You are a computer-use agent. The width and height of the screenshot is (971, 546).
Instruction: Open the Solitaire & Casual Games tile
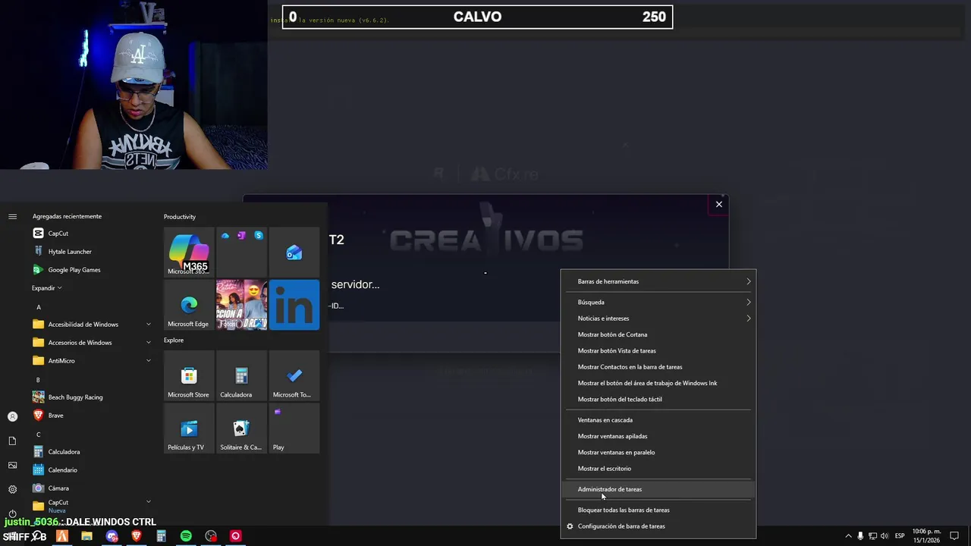(x=241, y=428)
